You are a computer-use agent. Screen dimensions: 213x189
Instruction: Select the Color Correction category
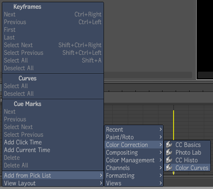pyautogui.click(x=134, y=145)
